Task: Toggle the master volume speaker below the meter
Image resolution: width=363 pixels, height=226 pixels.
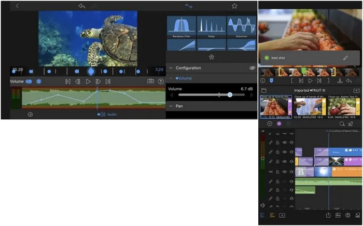Action: pyautogui.click(x=263, y=205)
